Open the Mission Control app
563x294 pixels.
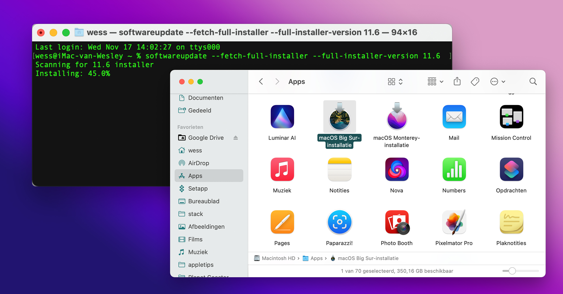pos(511,117)
